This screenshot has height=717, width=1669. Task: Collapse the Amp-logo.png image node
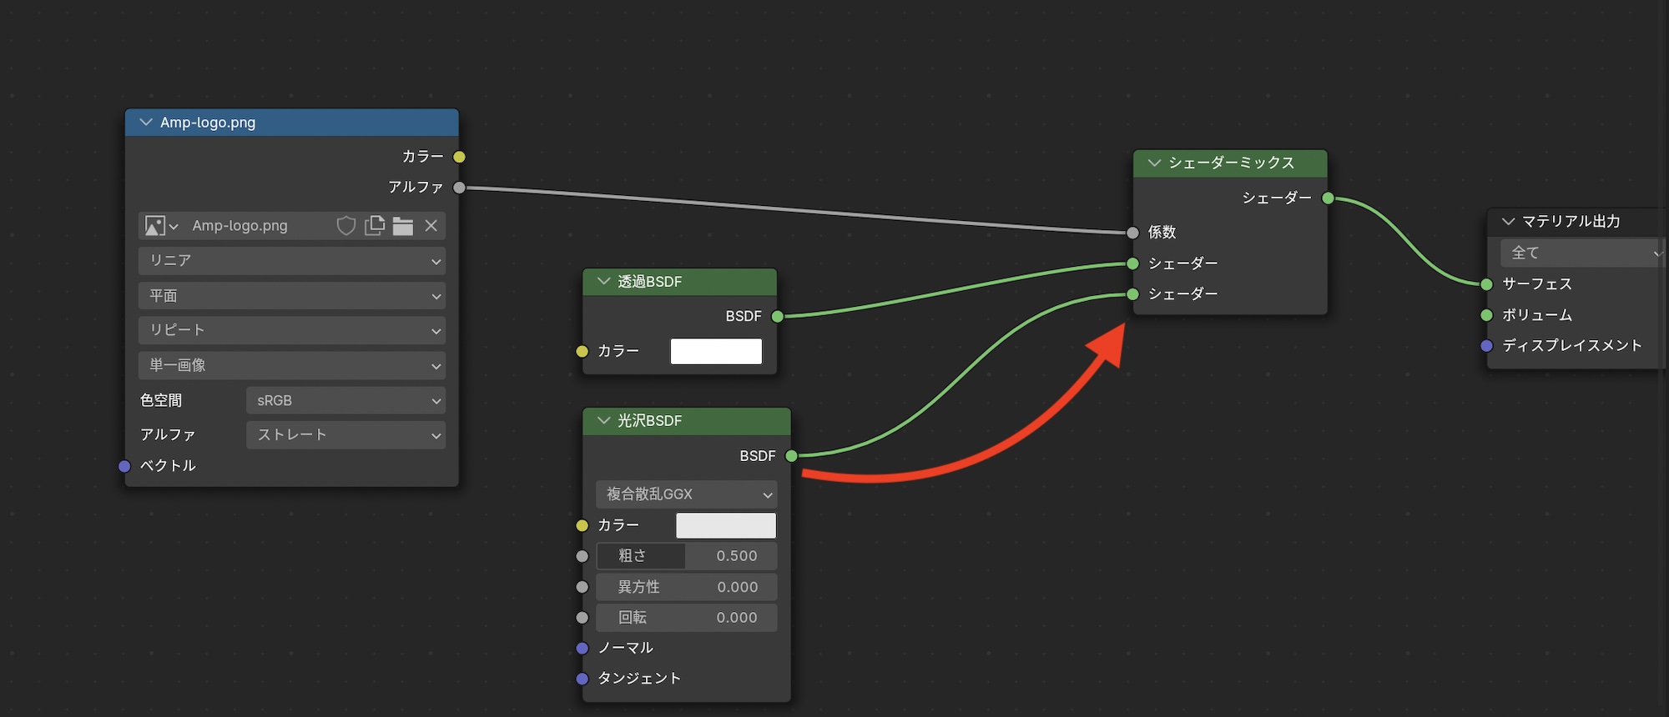tap(146, 123)
